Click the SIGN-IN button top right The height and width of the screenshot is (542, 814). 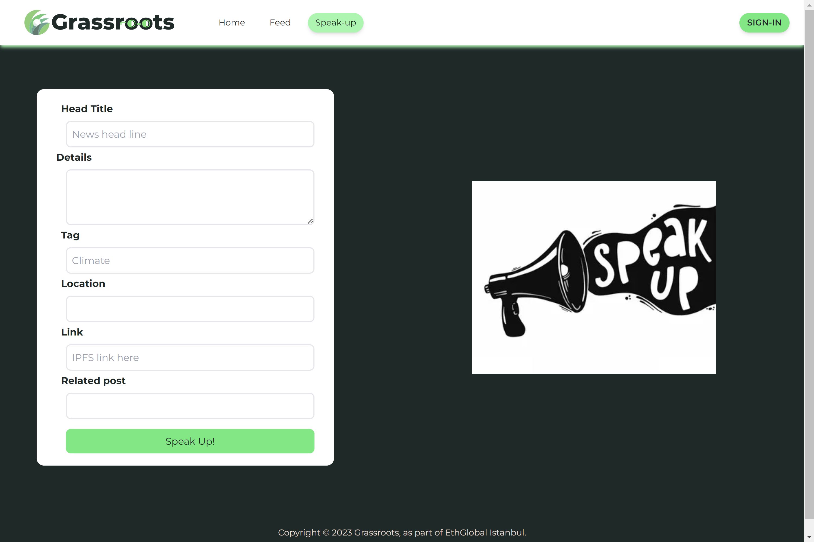764,22
